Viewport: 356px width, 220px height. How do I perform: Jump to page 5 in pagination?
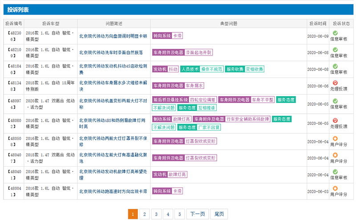(x=179, y=214)
